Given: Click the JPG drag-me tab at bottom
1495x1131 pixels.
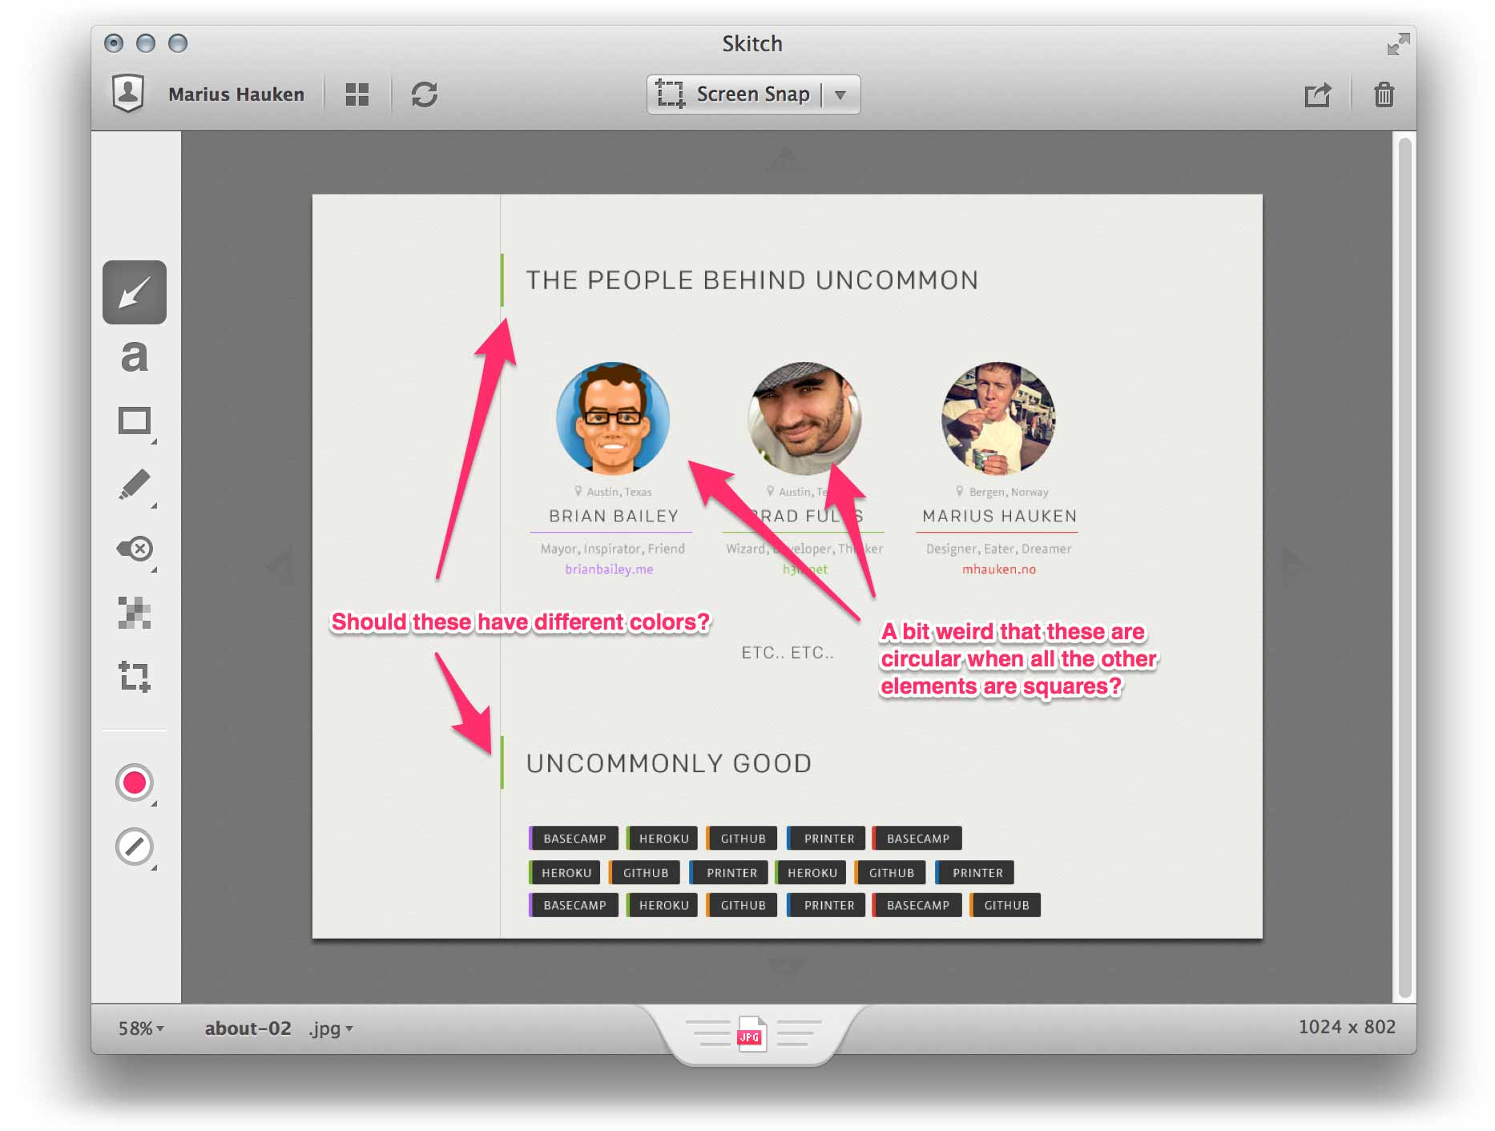Looking at the screenshot, I should pyautogui.click(x=752, y=1035).
